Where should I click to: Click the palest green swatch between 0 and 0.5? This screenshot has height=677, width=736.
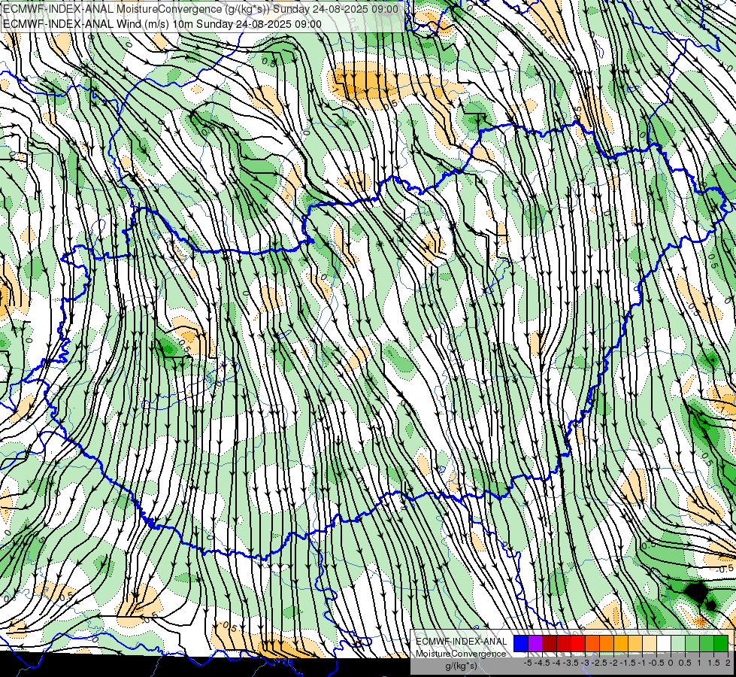[x=678, y=644]
